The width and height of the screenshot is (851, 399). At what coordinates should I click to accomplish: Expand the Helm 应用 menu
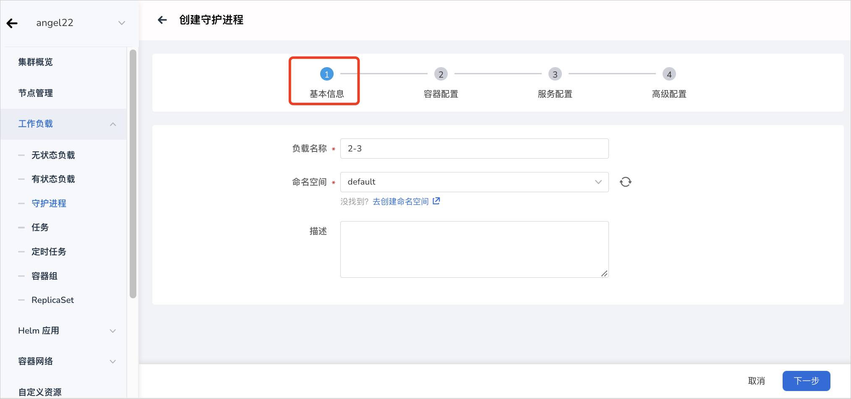tap(113, 331)
